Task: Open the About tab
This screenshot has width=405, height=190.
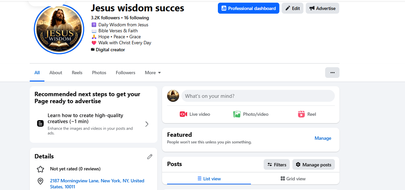Action: [56, 73]
